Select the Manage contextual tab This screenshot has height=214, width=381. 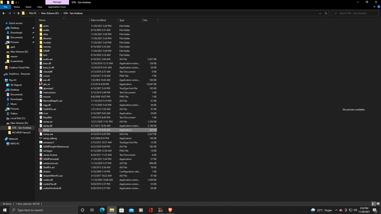[57, 2]
